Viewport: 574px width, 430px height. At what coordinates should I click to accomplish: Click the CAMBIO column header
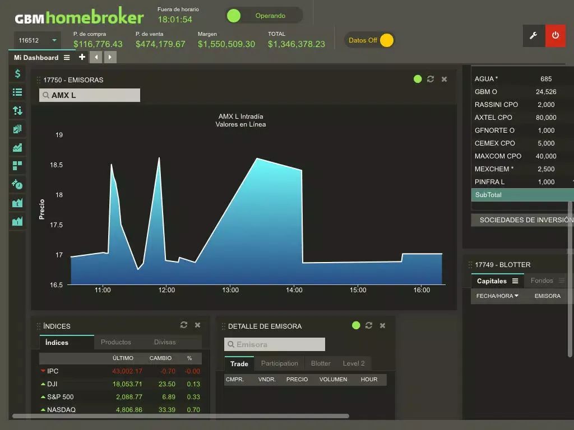coord(160,358)
